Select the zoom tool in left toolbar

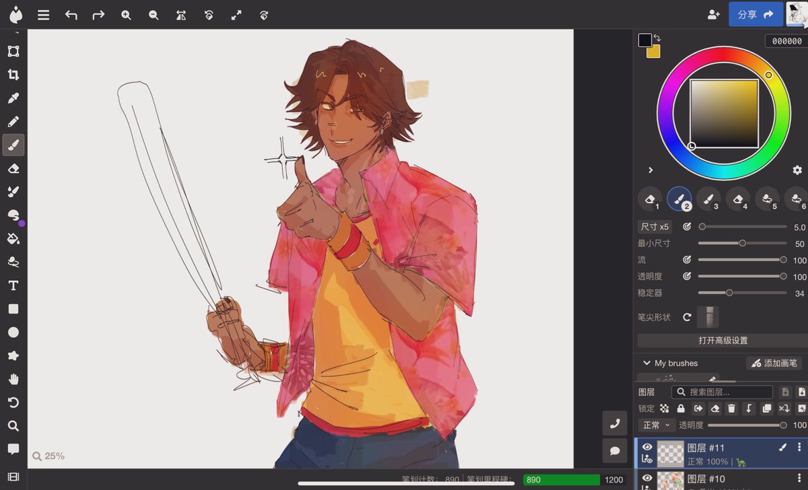tap(13, 425)
